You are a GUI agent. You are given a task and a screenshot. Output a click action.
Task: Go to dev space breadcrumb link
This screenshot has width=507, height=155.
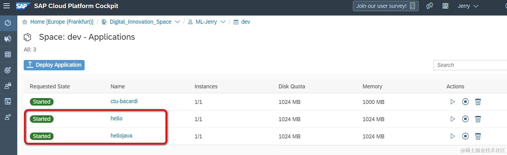[246, 22]
